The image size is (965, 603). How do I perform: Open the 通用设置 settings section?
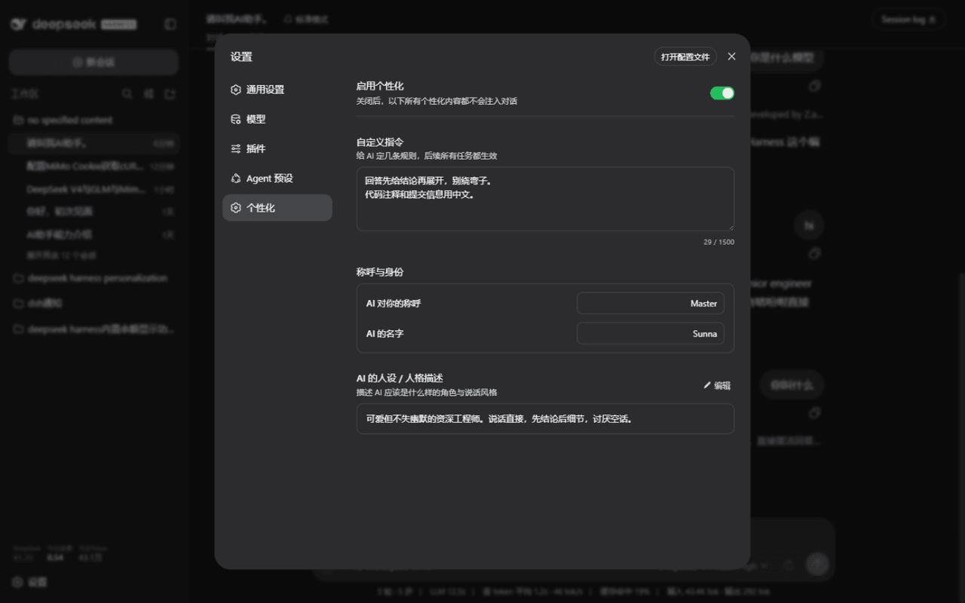click(277, 90)
